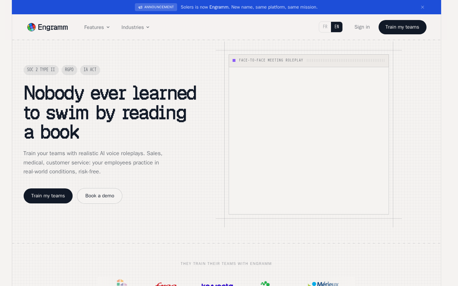Image resolution: width=458 pixels, height=286 pixels.
Task: Click the purple square roleplay indicator
Action: coord(234,60)
